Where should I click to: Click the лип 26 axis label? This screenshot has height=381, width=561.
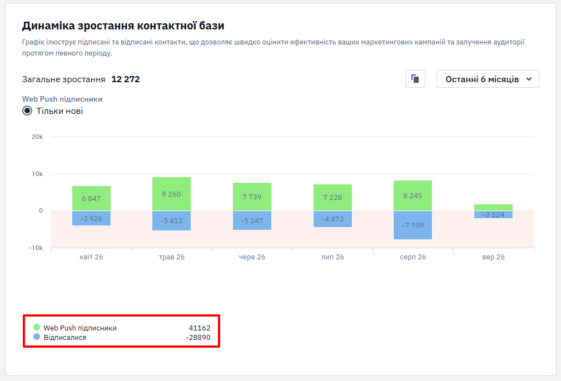click(332, 257)
